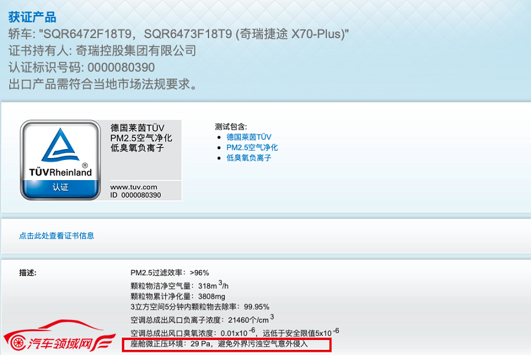
Task: Click the blue 认证 band on the badge
Action: [60, 187]
